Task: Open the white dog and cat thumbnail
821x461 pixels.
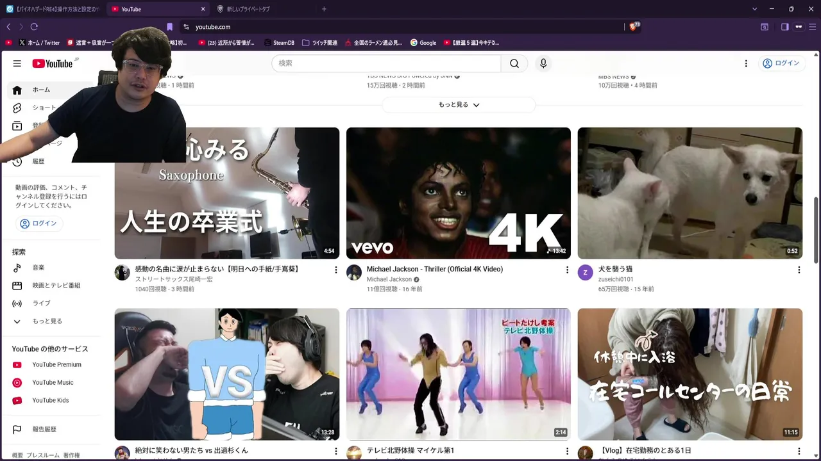Action: tap(690, 193)
